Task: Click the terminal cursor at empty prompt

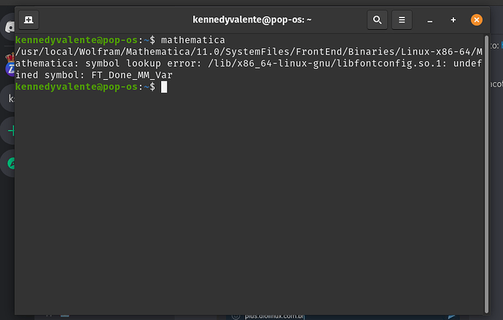Action: 164,87
